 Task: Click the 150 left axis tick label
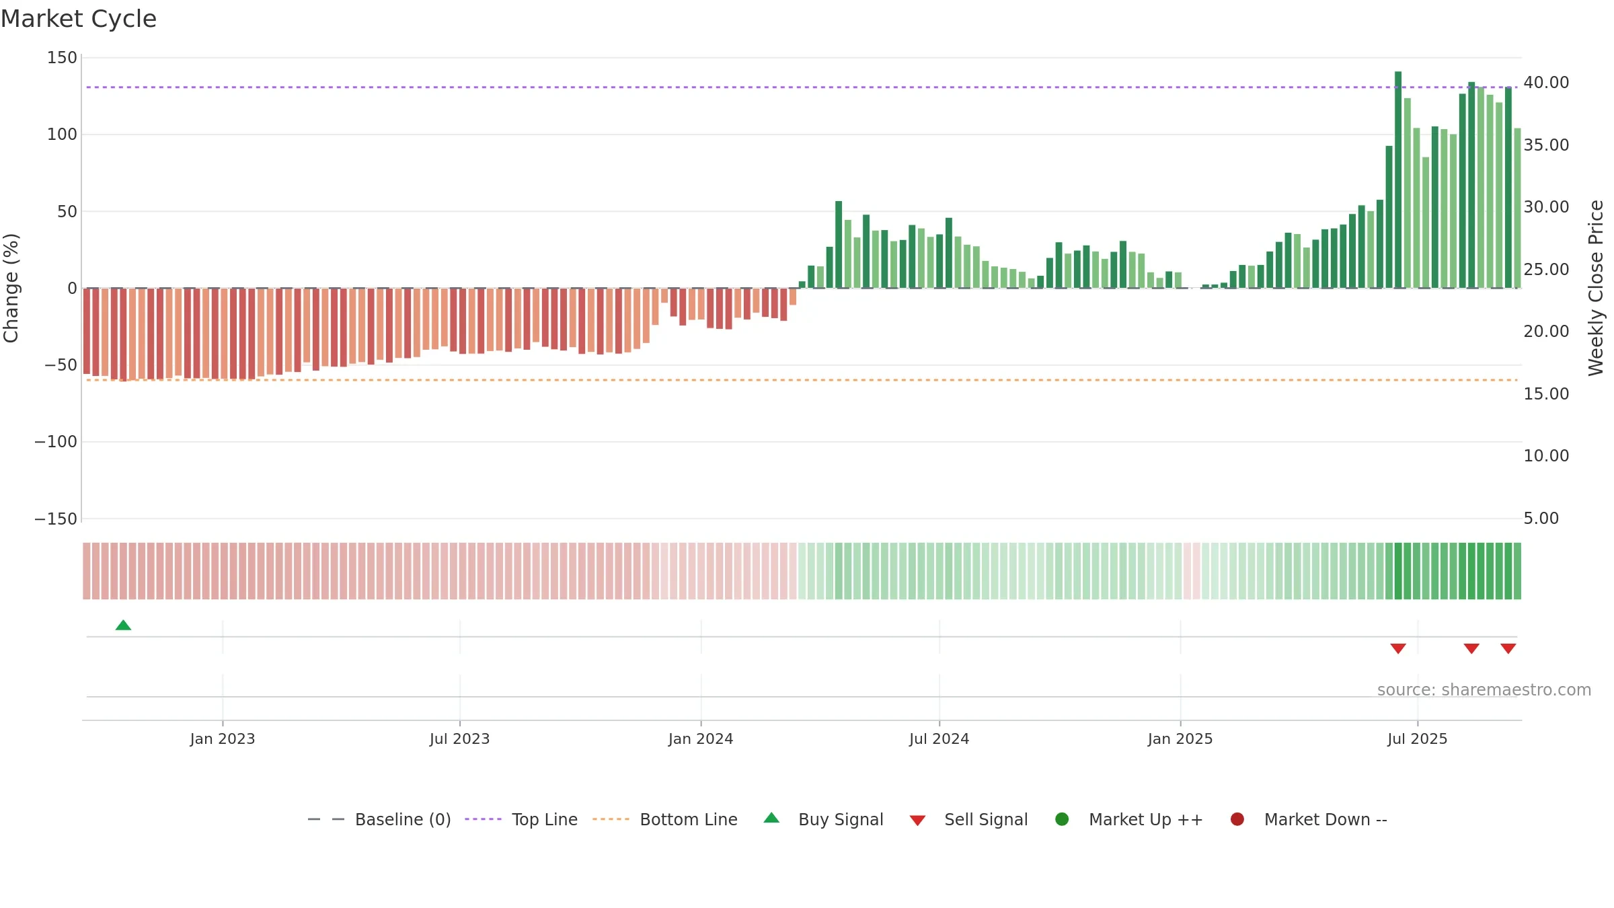[x=62, y=58]
